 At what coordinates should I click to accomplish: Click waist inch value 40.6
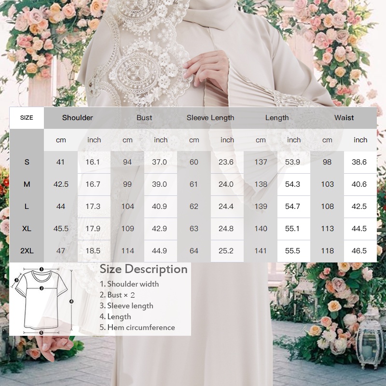coord(359,184)
